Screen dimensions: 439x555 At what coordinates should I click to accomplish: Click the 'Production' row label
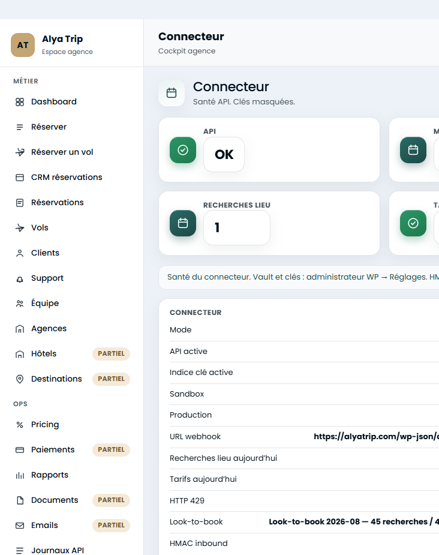point(191,415)
